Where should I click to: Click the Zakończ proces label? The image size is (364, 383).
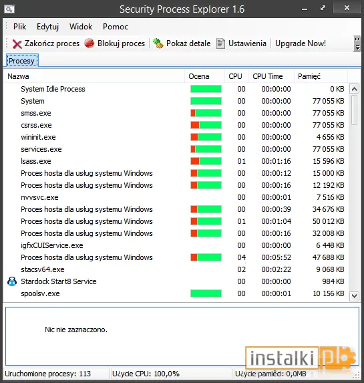click(52, 43)
